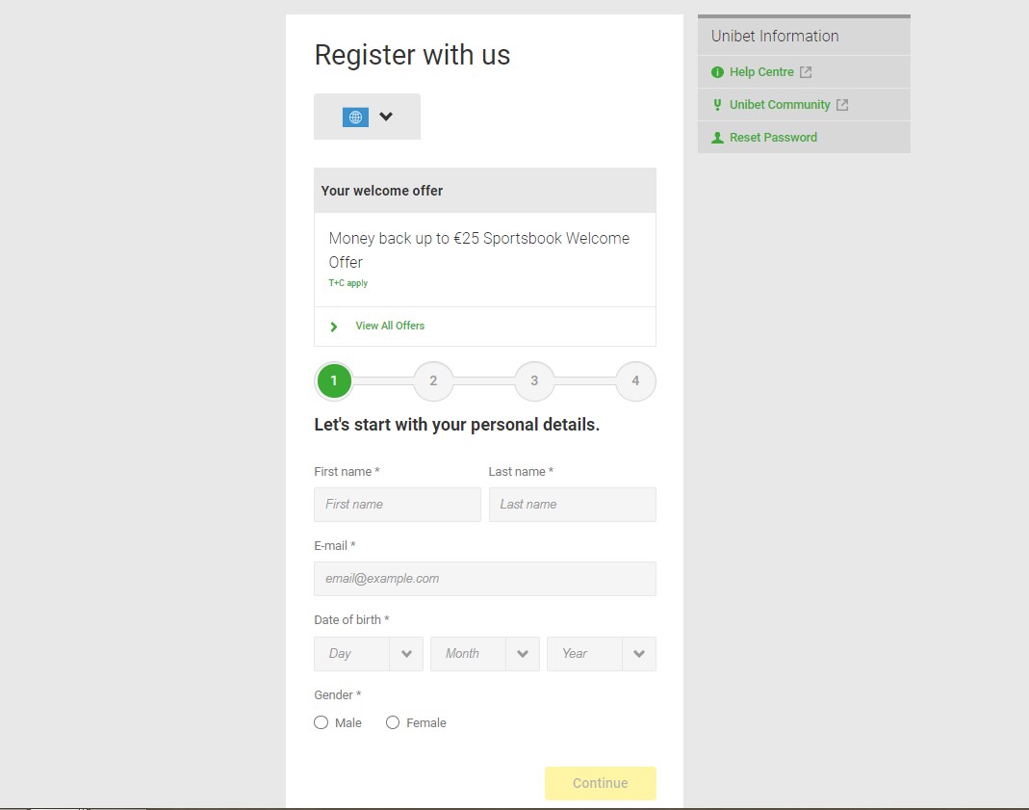Select the Male gender option
Screen dimensions: 1029x810
pyautogui.click(x=322, y=722)
